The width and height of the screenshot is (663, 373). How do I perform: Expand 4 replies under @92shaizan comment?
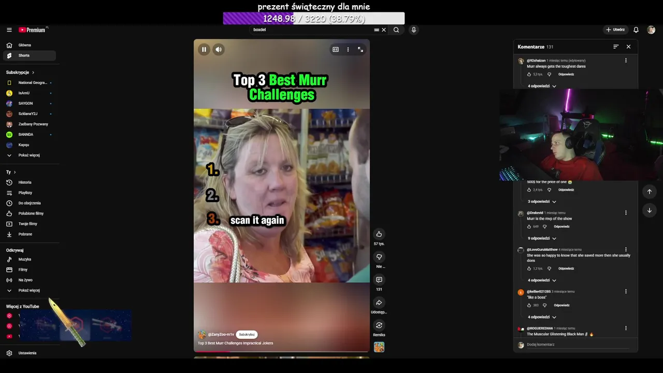point(542,86)
